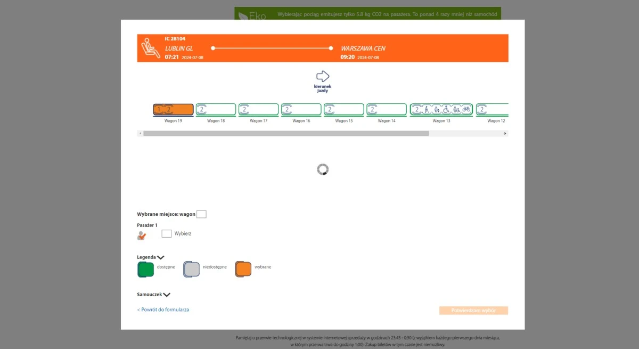Image resolution: width=639 pixels, height=349 pixels.
Task: Choose Wagon 17 carriage
Action: [x=258, y=110]
